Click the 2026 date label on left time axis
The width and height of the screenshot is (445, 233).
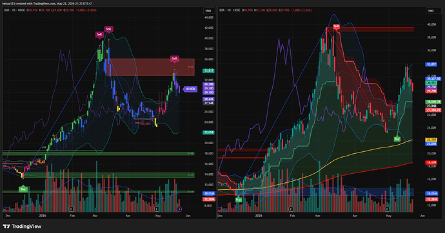43,216
